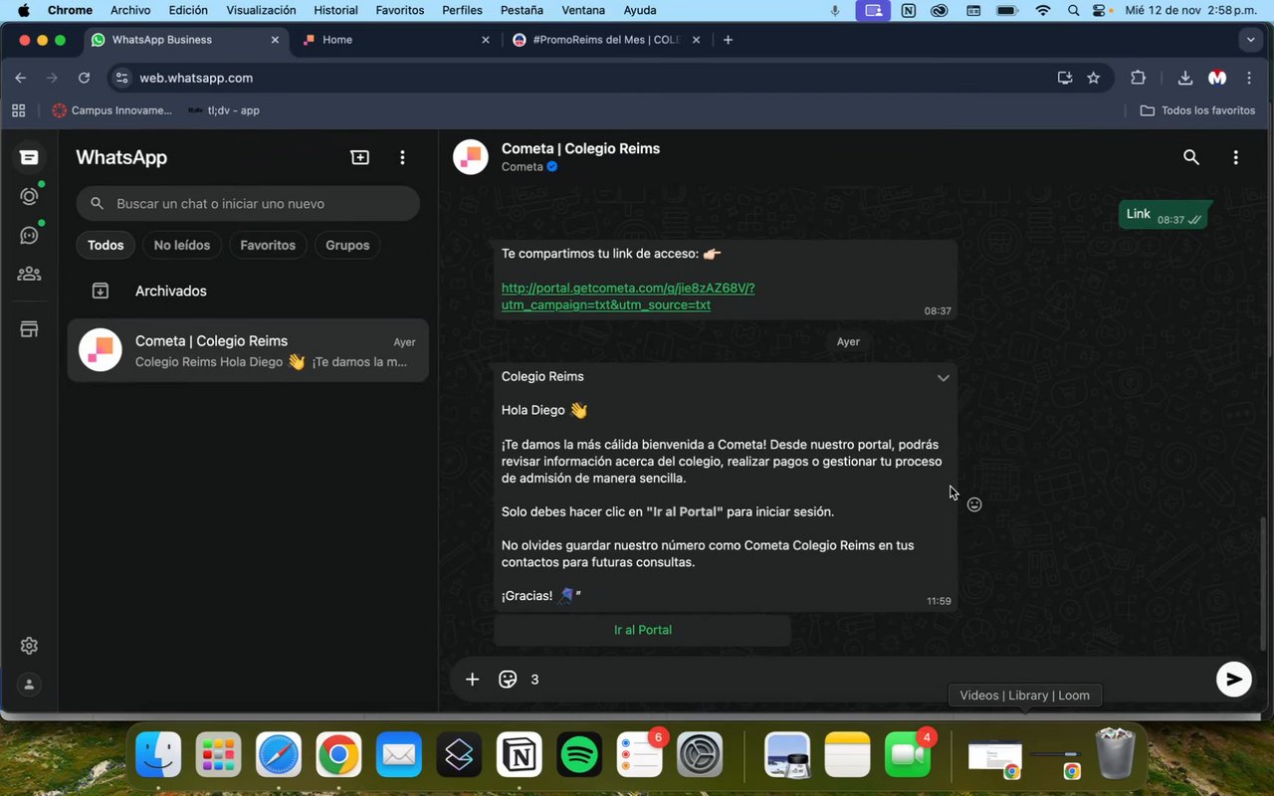Open the Perfiles menu

[x=462, y=10]
